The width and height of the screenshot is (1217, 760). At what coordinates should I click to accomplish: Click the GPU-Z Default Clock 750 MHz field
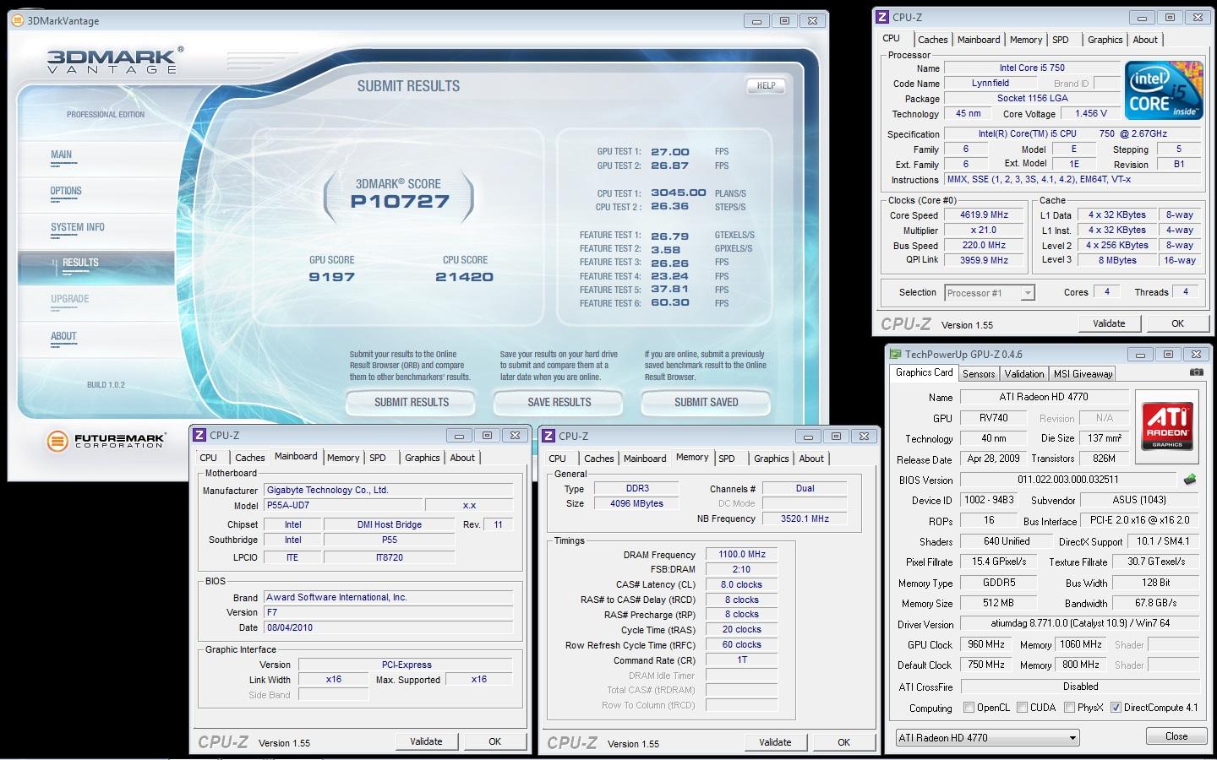click(986, 665)
